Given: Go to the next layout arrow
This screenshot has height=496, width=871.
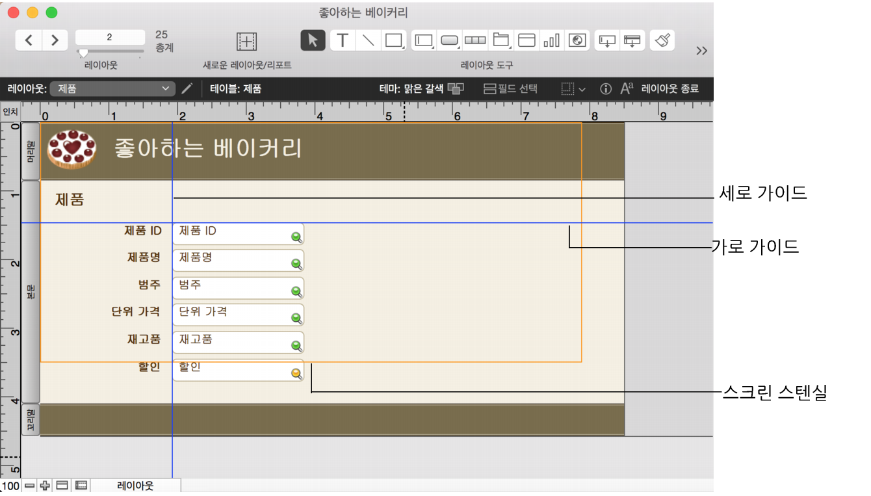Looking at the screenshot, I should pos(55,40).
